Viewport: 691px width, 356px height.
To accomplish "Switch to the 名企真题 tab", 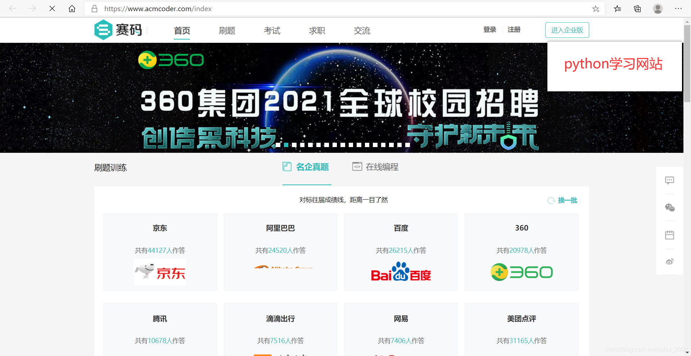I will (x=306, y=167).
